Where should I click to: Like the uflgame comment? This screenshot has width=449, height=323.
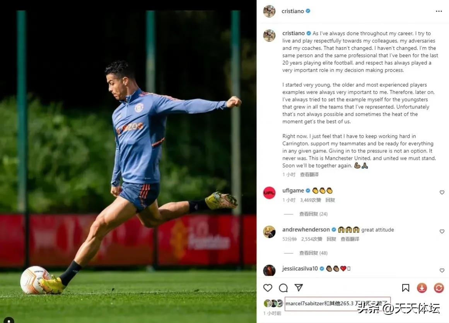442,192
